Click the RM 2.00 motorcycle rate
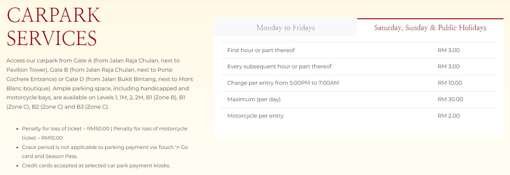The image size is (510, 175). (448, 116)
